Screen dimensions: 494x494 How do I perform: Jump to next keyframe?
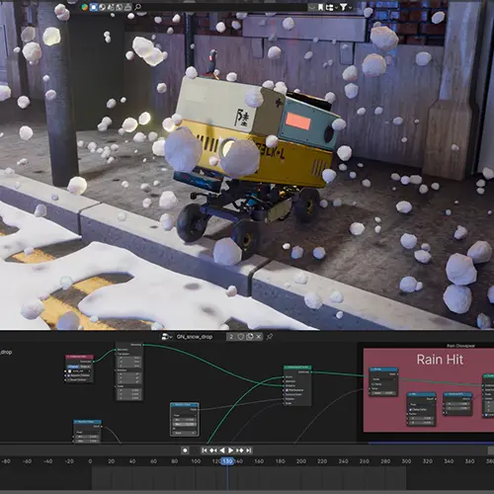(240, 451)
